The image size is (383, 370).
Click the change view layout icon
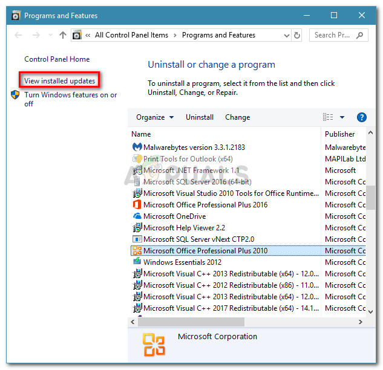pyautogui.click(x=328, y=117)
